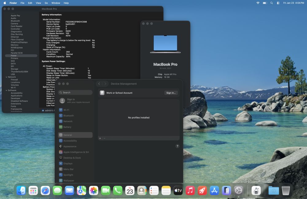Select Network in System Settings sidebar
Image resolution: width=307 pixels, height=199 pixels.
[x=76, y=121]
